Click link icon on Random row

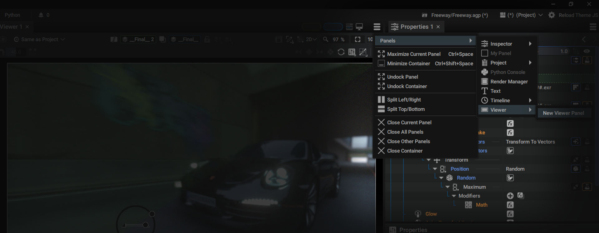[x=510, y=178]
